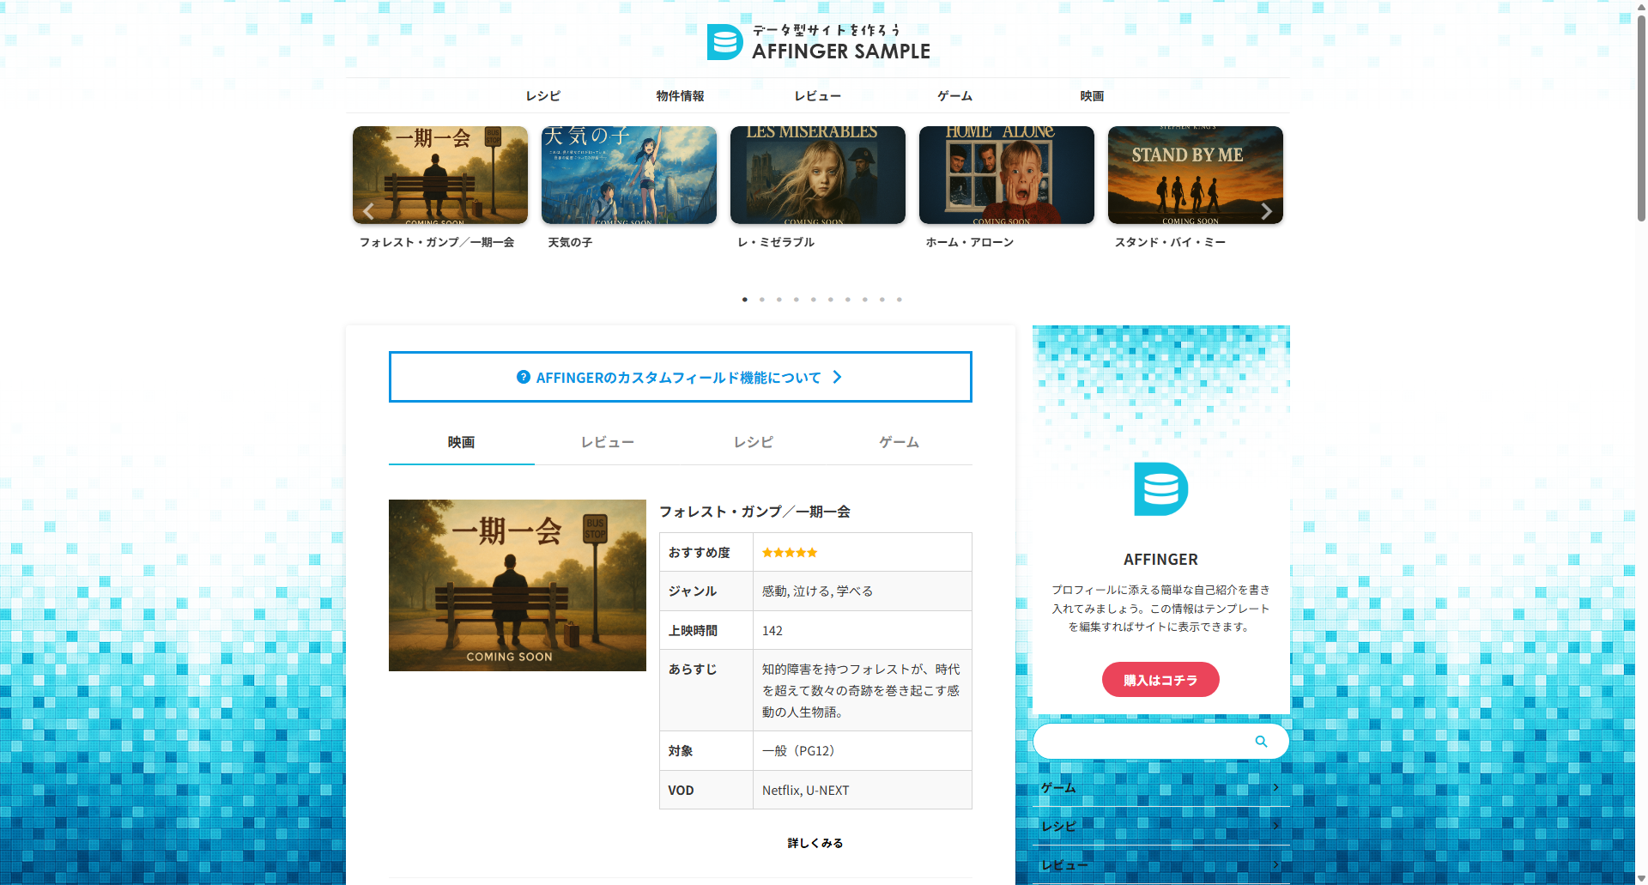Click the red 購入はコチラ button
The height and width of the screenshot is (885, 1648).
(x=1160, y=680)
